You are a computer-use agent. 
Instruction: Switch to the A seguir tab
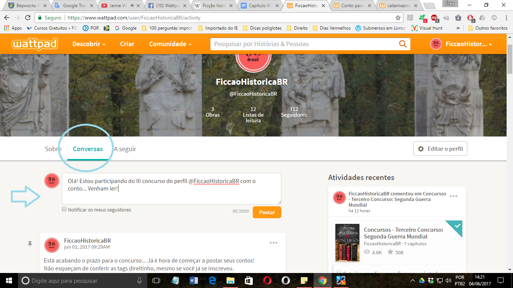125,149
